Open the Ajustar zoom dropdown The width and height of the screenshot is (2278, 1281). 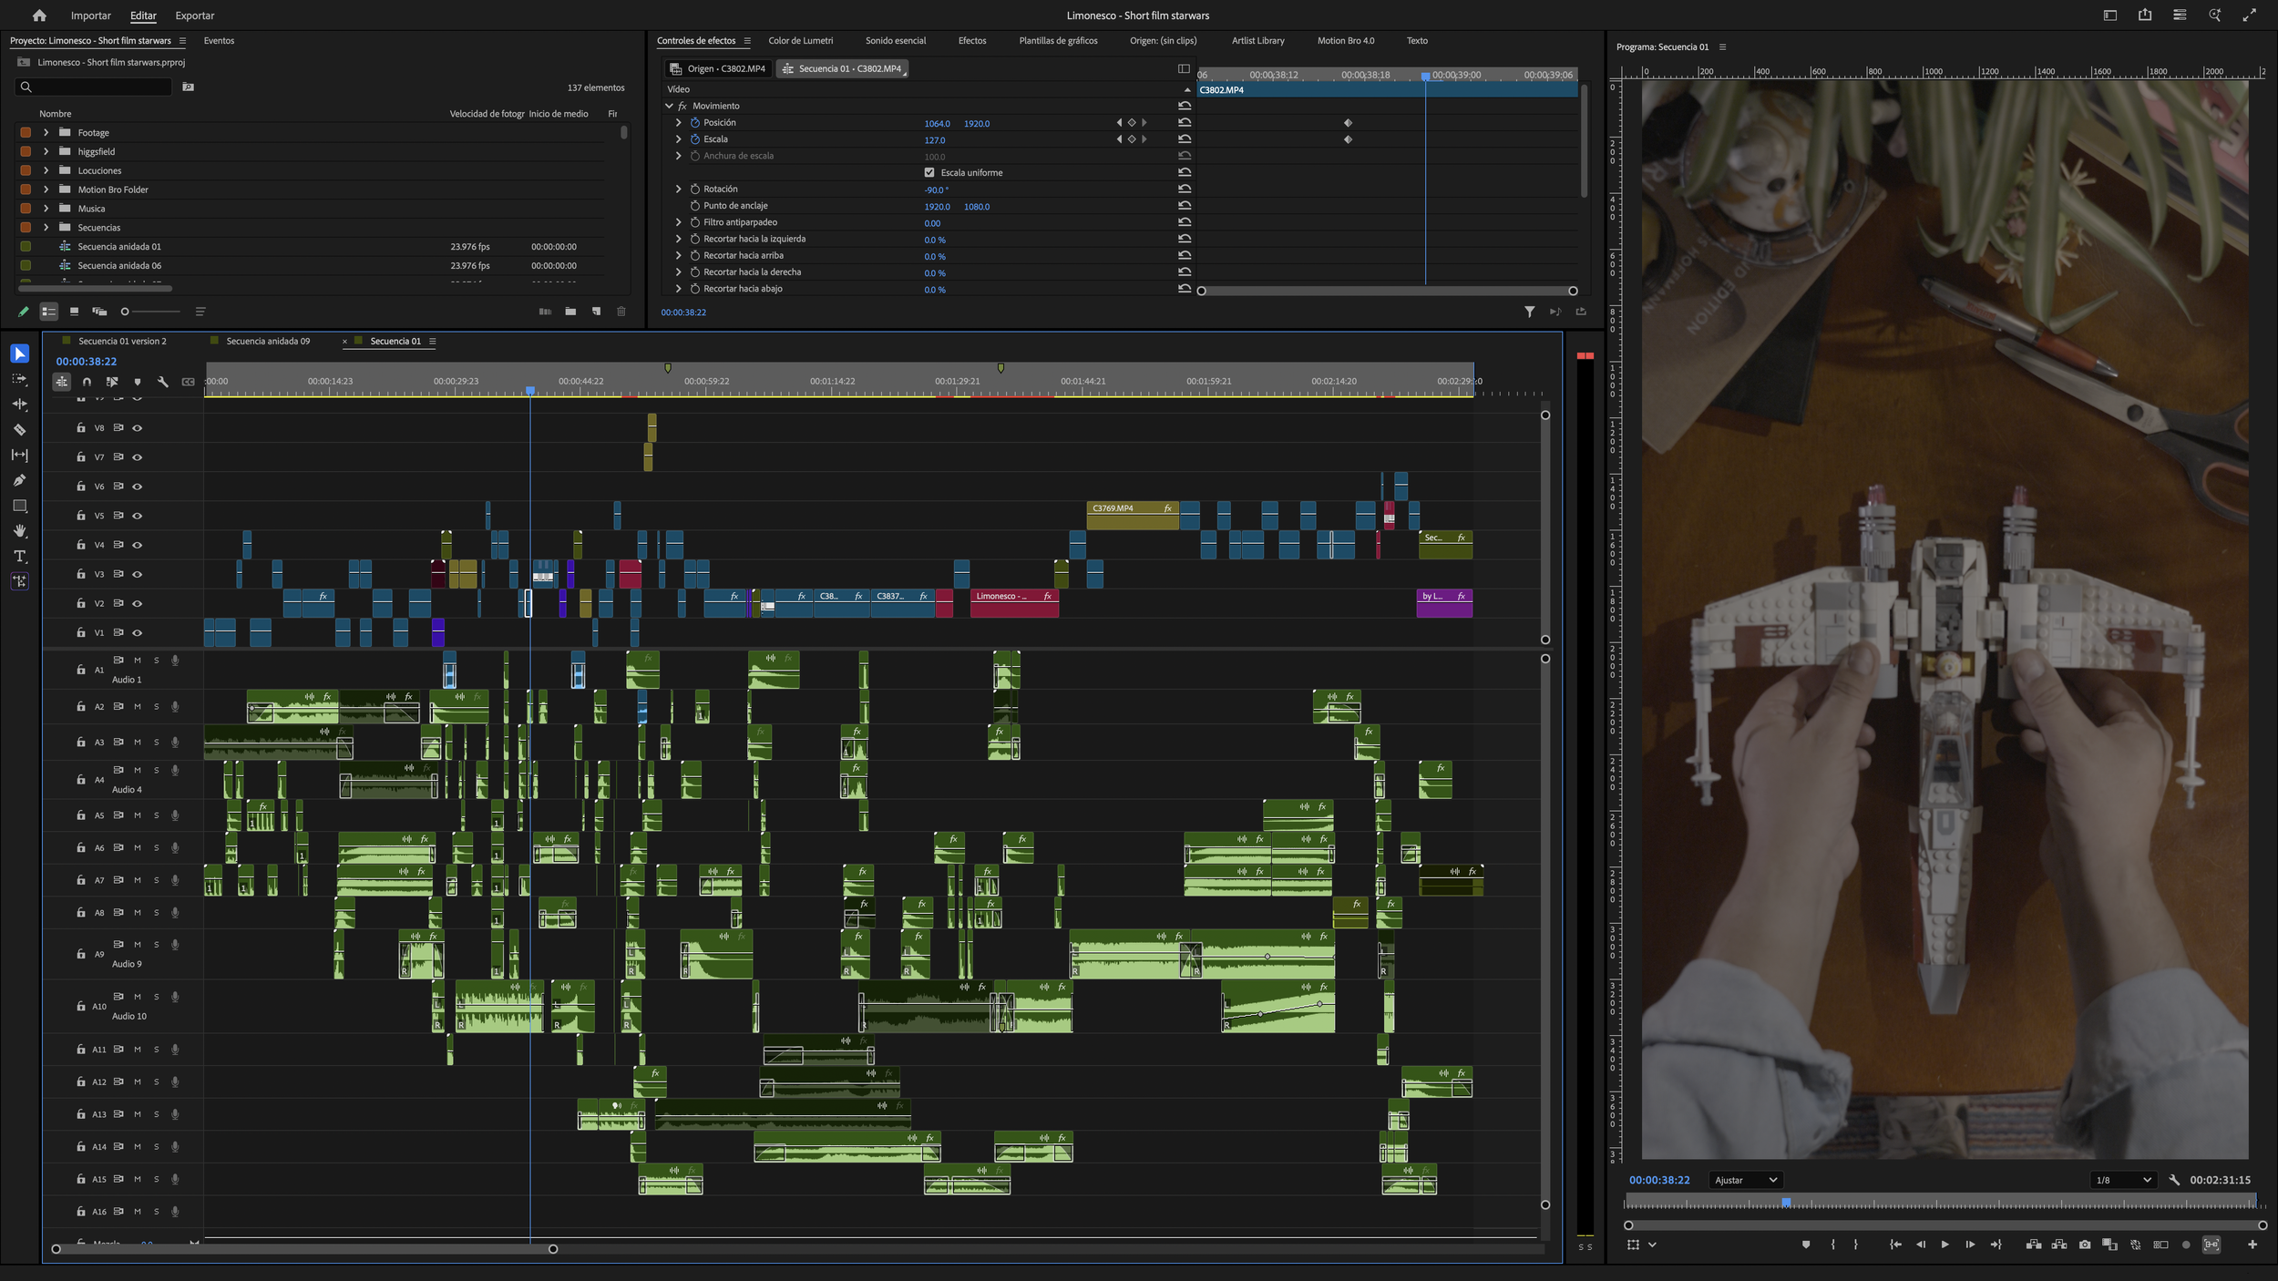click(x=1745, y=1180)
